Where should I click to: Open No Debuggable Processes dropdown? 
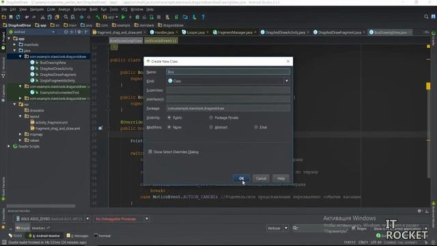click(147, 219)
